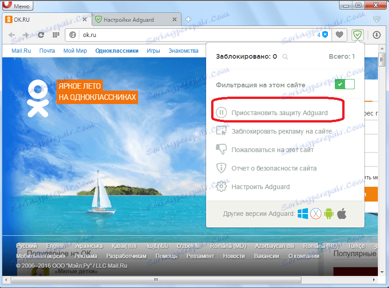Select Заблокировать рекламу на сайте
389x288 pixels.
pos(274,131)
